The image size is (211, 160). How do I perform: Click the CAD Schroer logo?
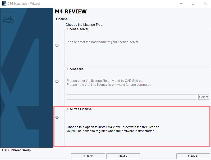point(9,17)
